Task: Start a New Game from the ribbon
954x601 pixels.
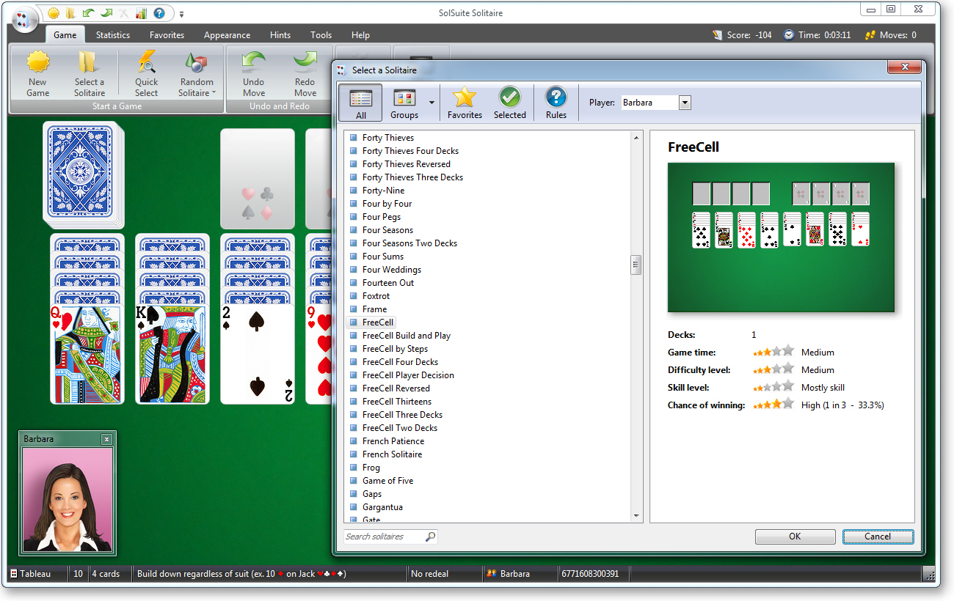Action: coord(37,73)
